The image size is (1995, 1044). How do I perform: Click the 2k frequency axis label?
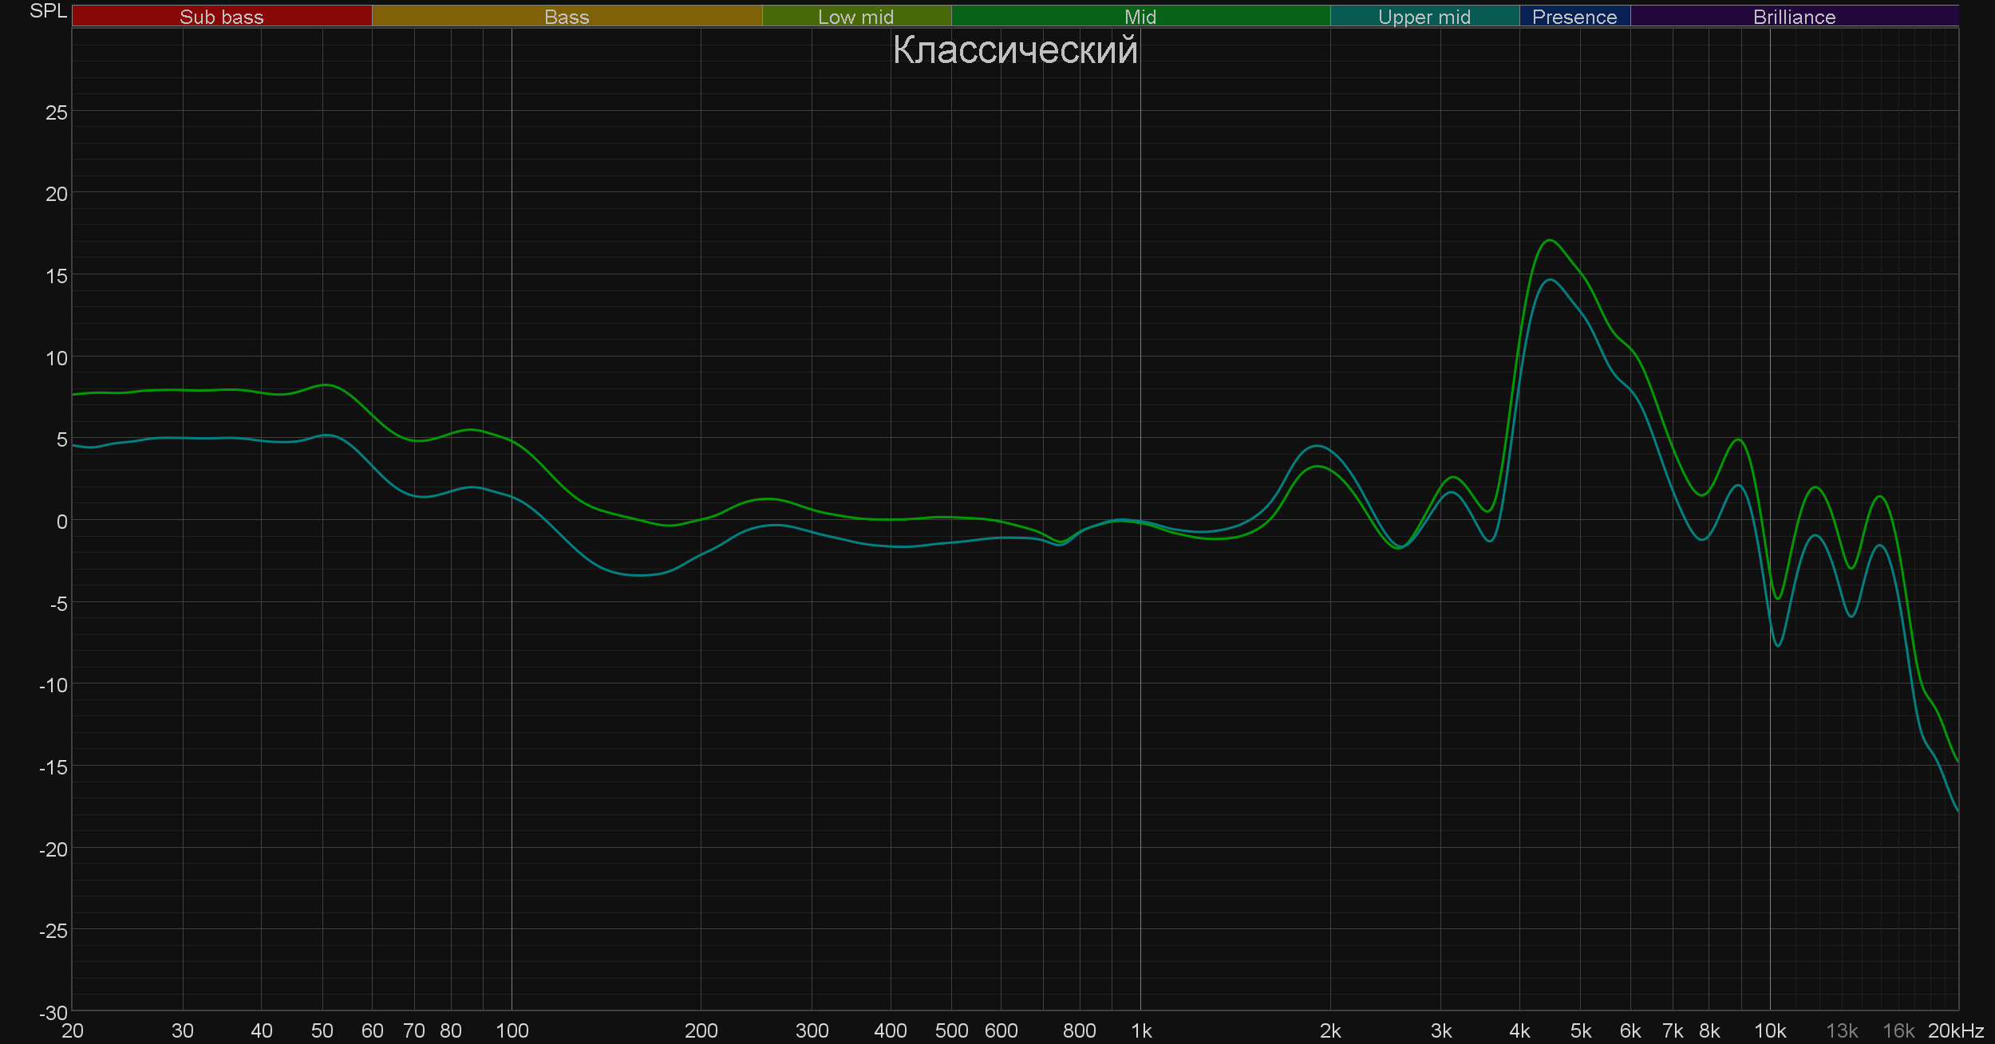pyautogui.click(x=1329, y=1031)
